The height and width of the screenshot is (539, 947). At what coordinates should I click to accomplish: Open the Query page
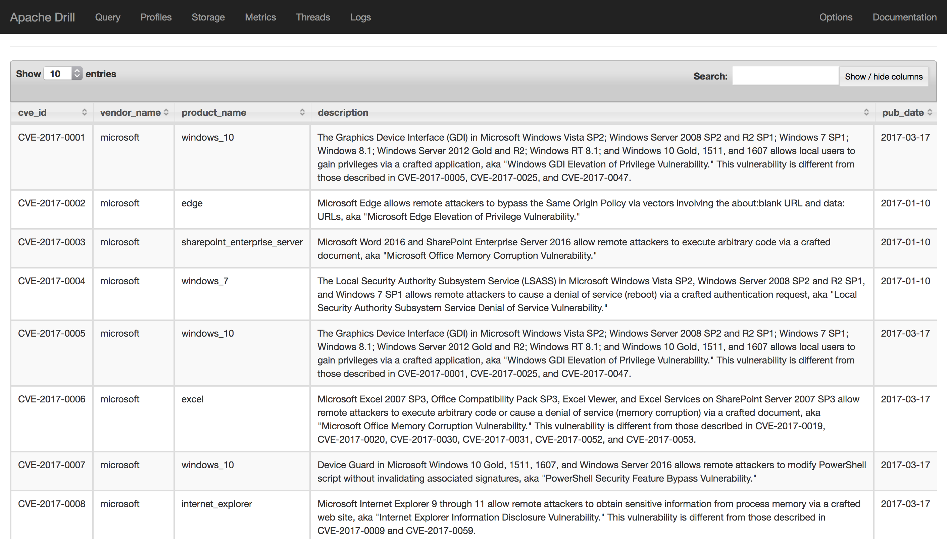pyautogui.click(x=108, y=17)
